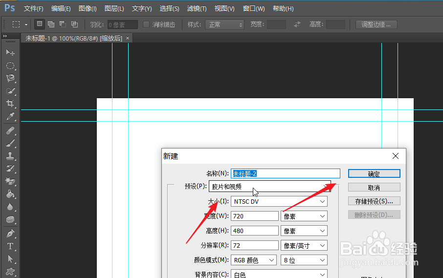Open the 图像(I) menu

tap(88, 9)
